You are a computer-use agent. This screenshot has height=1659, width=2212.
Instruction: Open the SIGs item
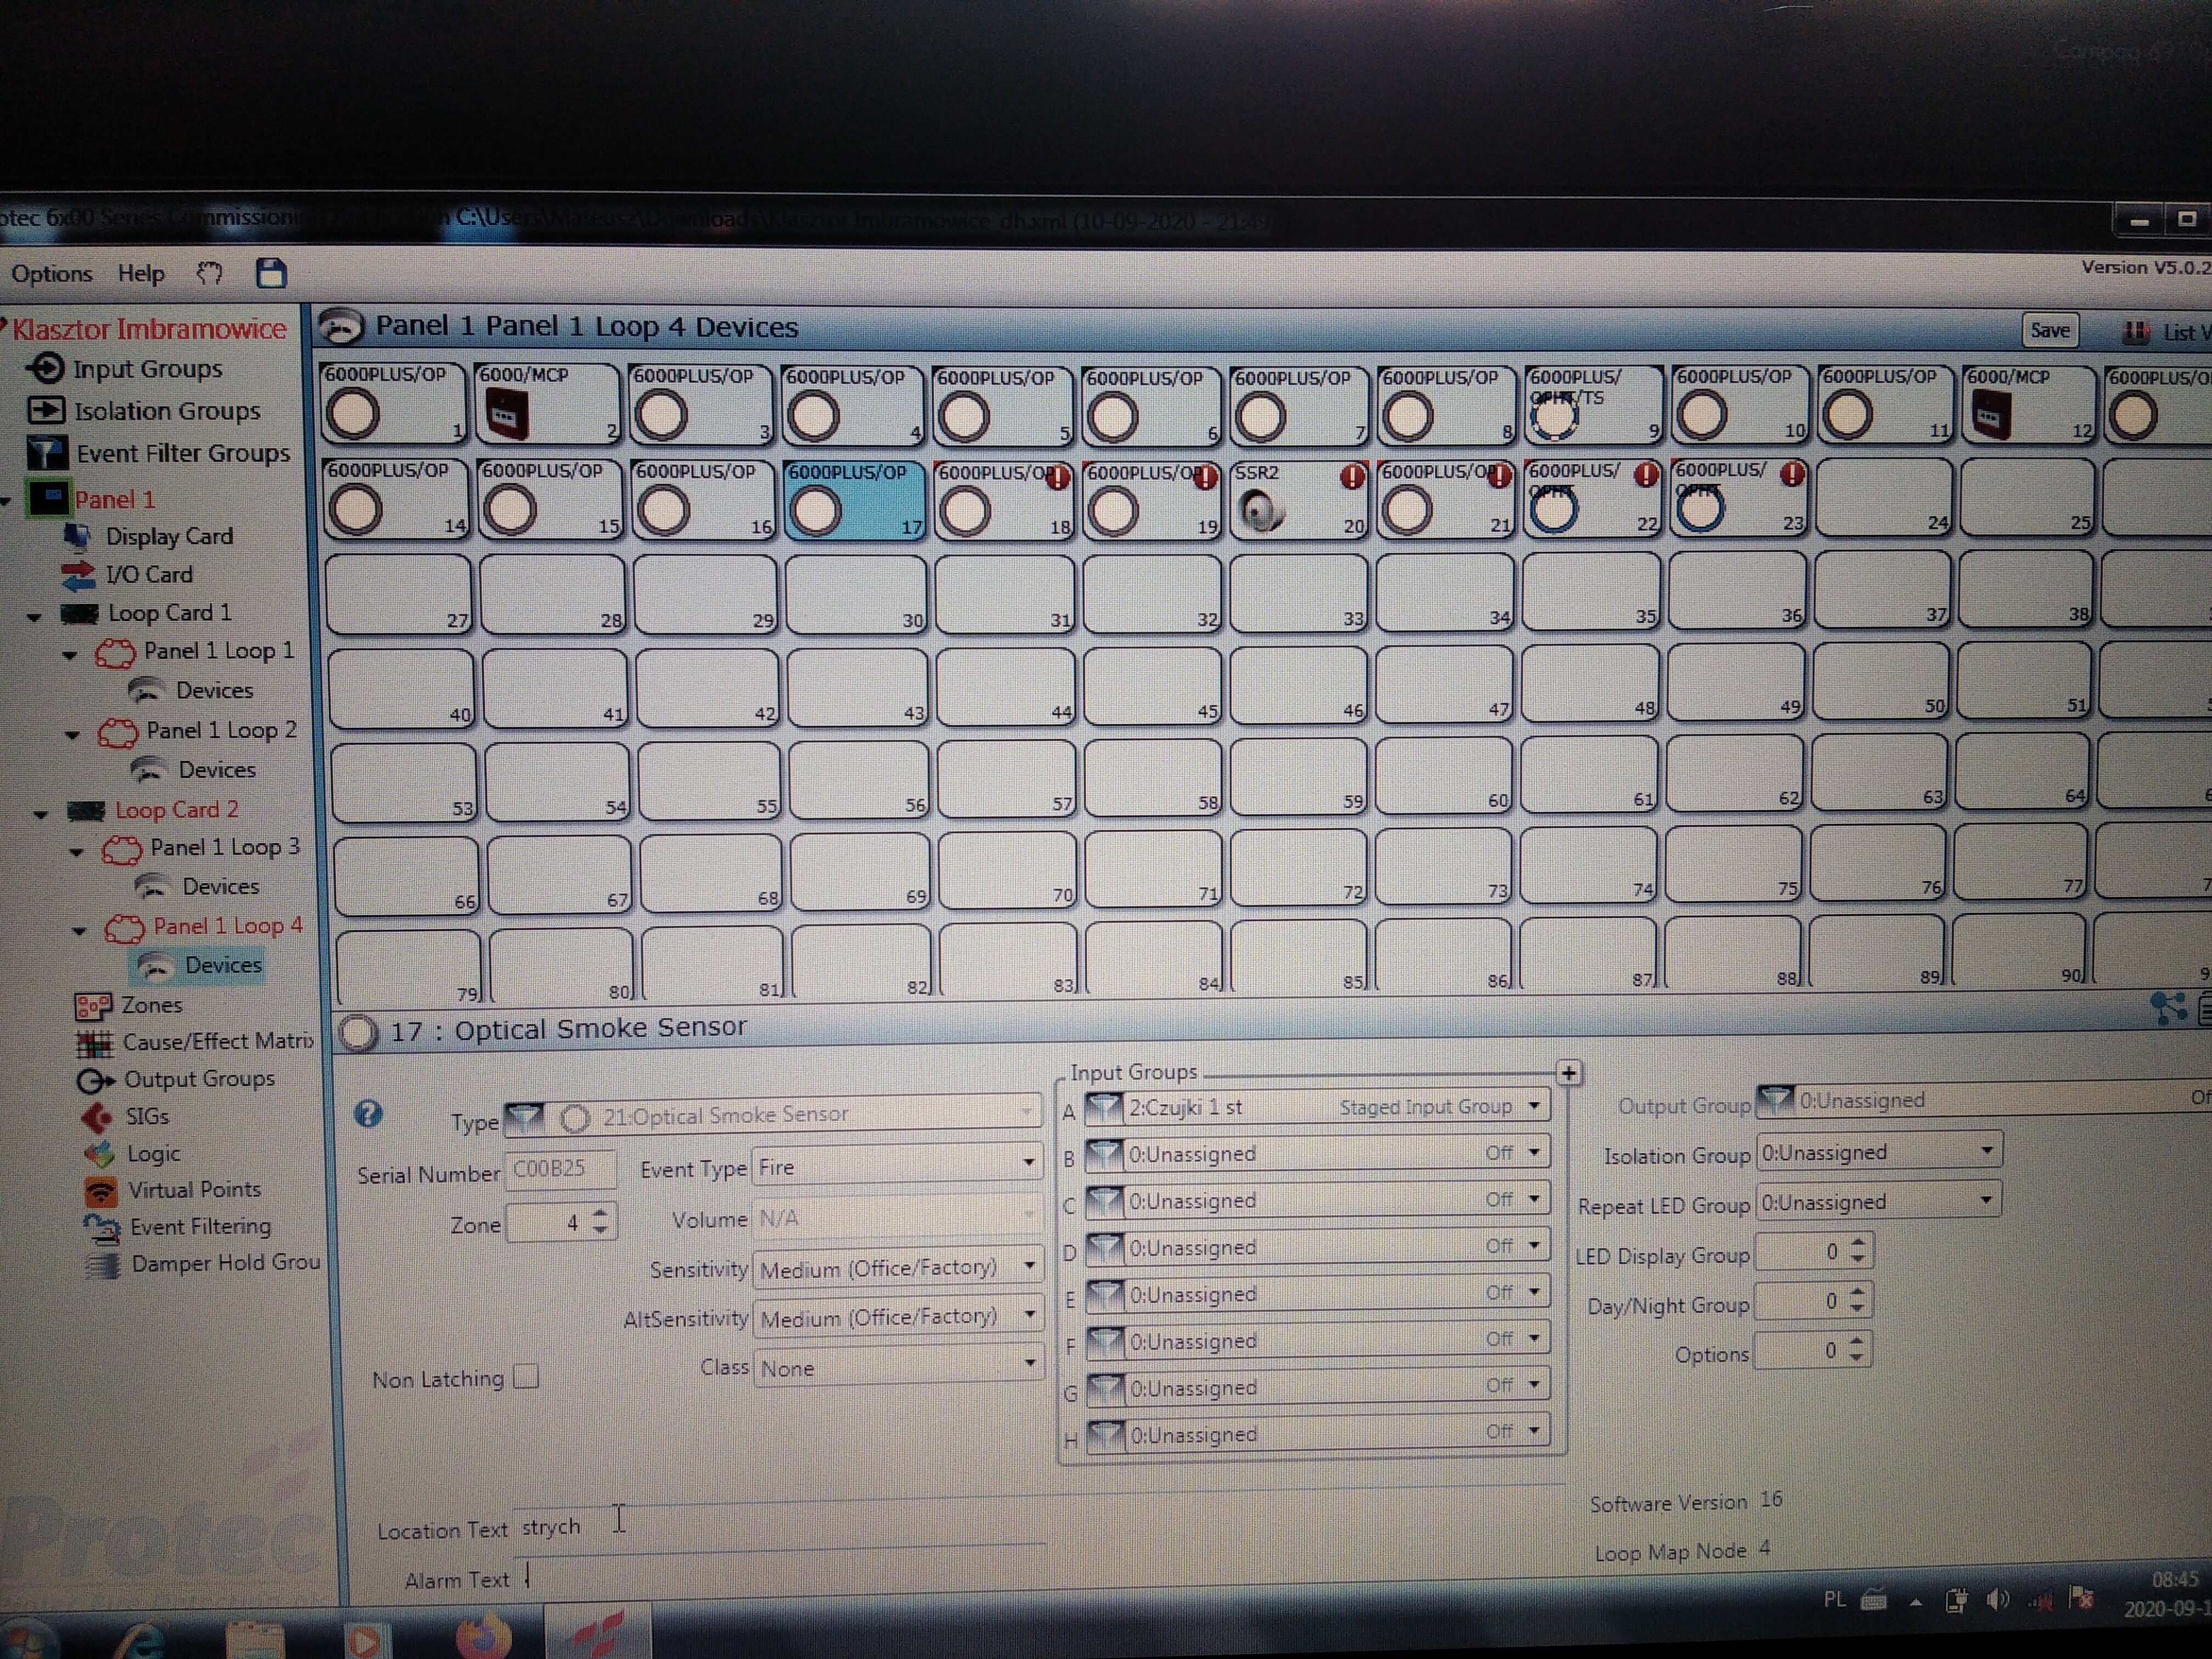point(147,1117)
